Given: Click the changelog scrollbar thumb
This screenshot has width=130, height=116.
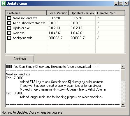Looking at the screenshot, I should click(x=123, y=75).
